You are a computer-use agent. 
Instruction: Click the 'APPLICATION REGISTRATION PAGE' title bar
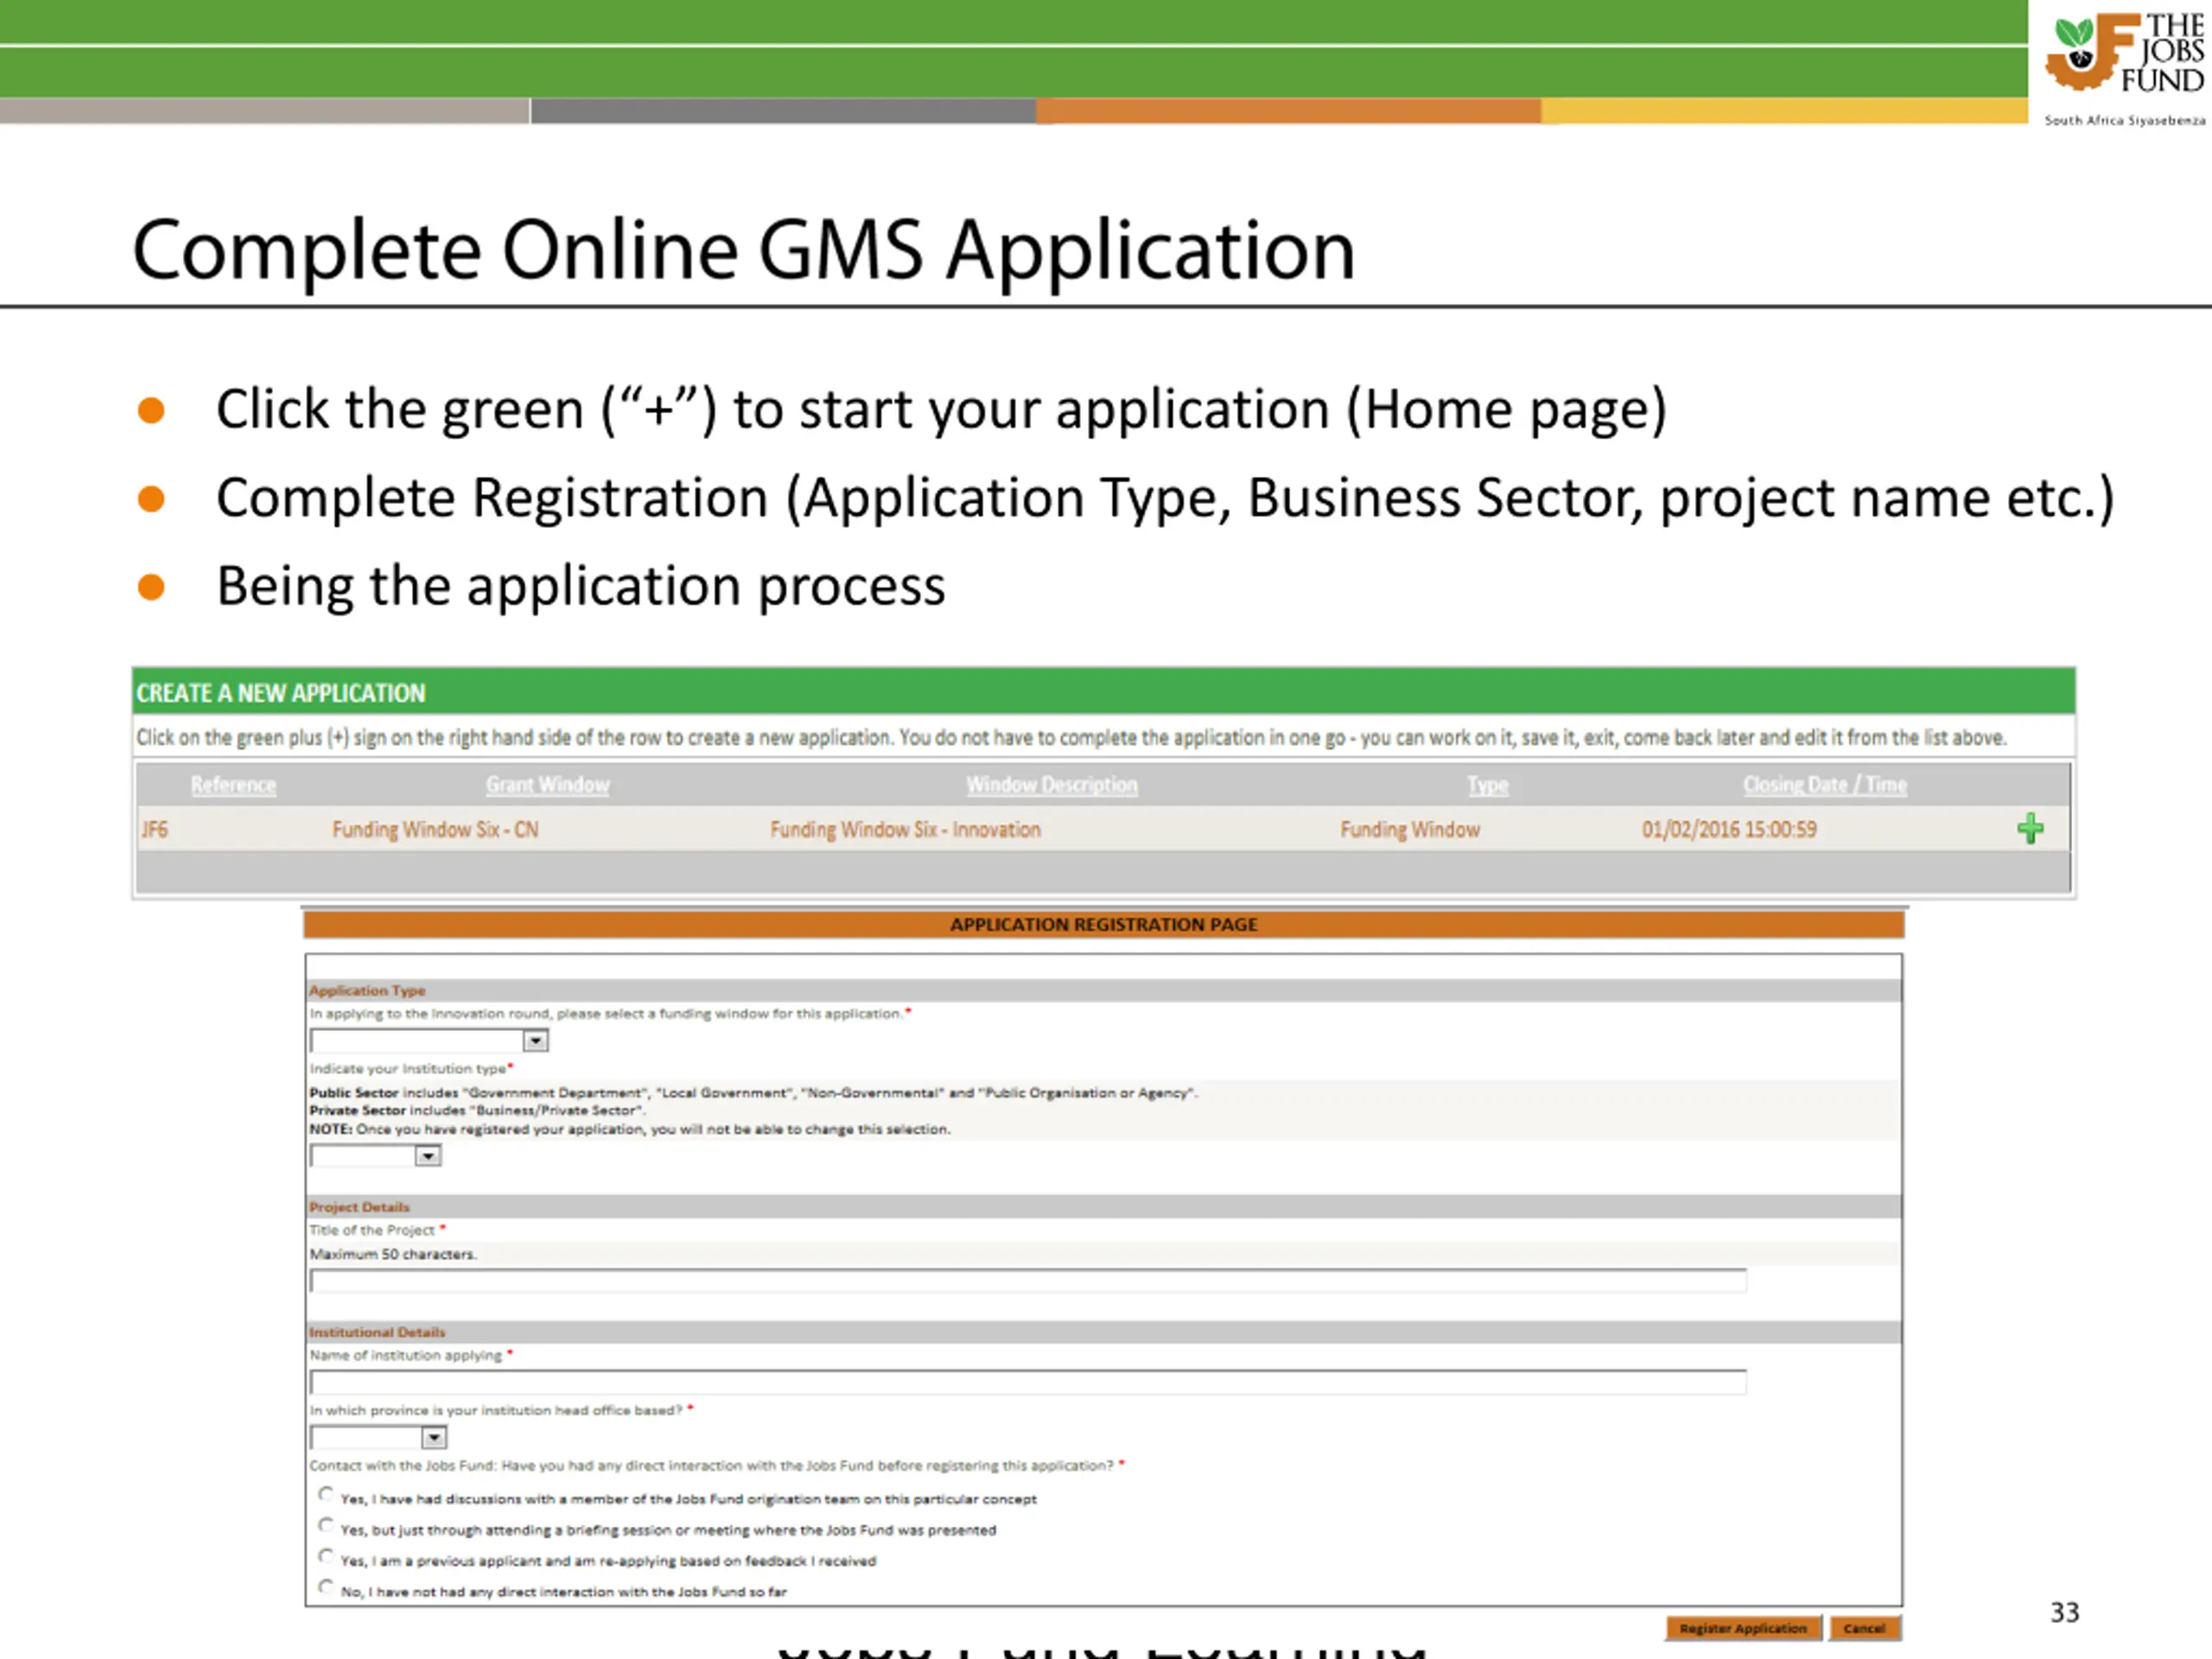pyautogui.click(x=1104, y=925)
